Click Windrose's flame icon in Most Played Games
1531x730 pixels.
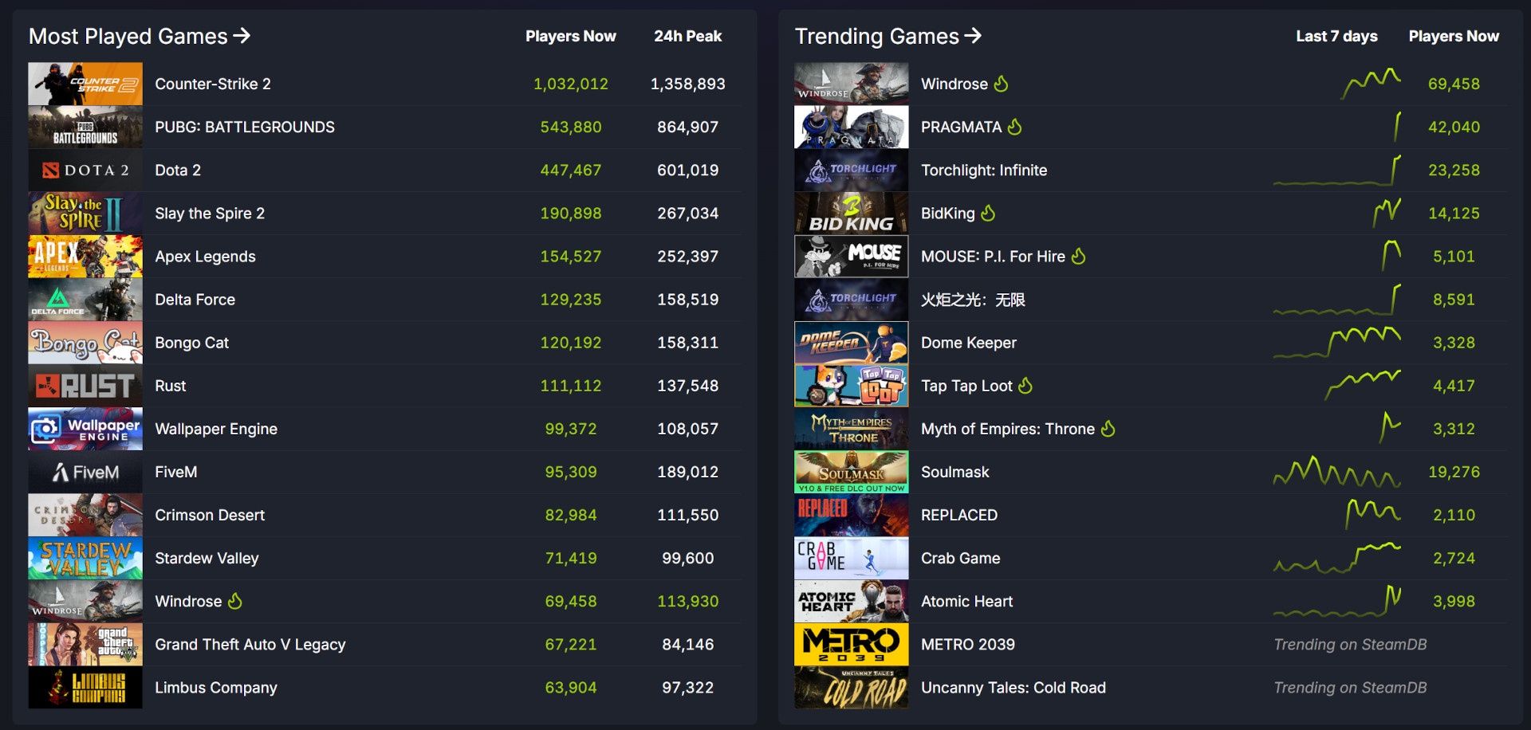(x=235, y=600)
